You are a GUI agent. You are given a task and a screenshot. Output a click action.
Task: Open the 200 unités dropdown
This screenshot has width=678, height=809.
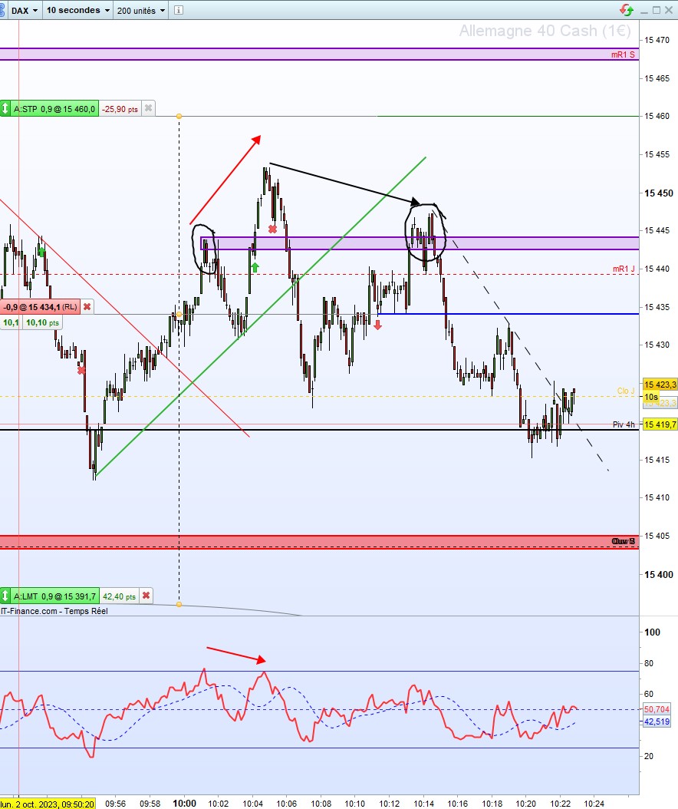(x=141, y=10)
